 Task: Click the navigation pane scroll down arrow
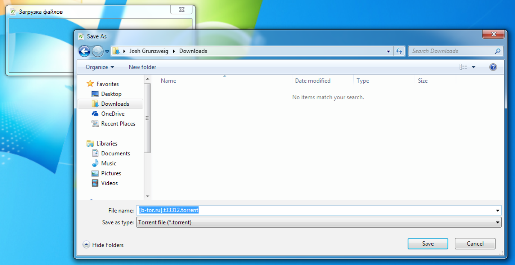[x=147, y=196]
